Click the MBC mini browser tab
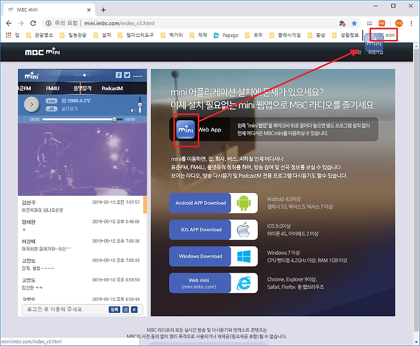Viewport: 420px width, 346px height. coord(50,10)
